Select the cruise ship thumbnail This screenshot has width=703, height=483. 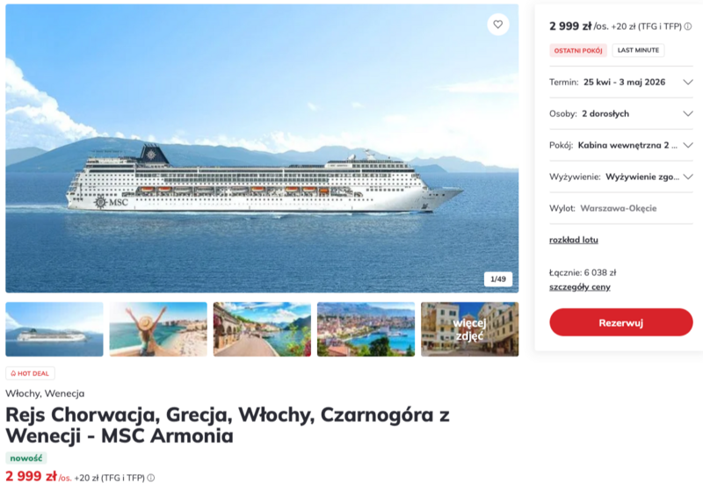click(x=54, y=329)
